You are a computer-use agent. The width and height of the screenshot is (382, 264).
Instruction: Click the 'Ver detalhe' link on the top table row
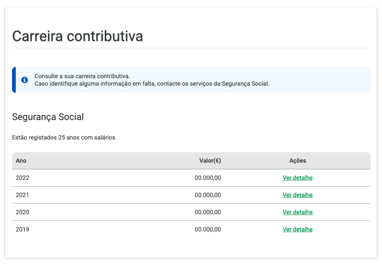click(297, 178)
